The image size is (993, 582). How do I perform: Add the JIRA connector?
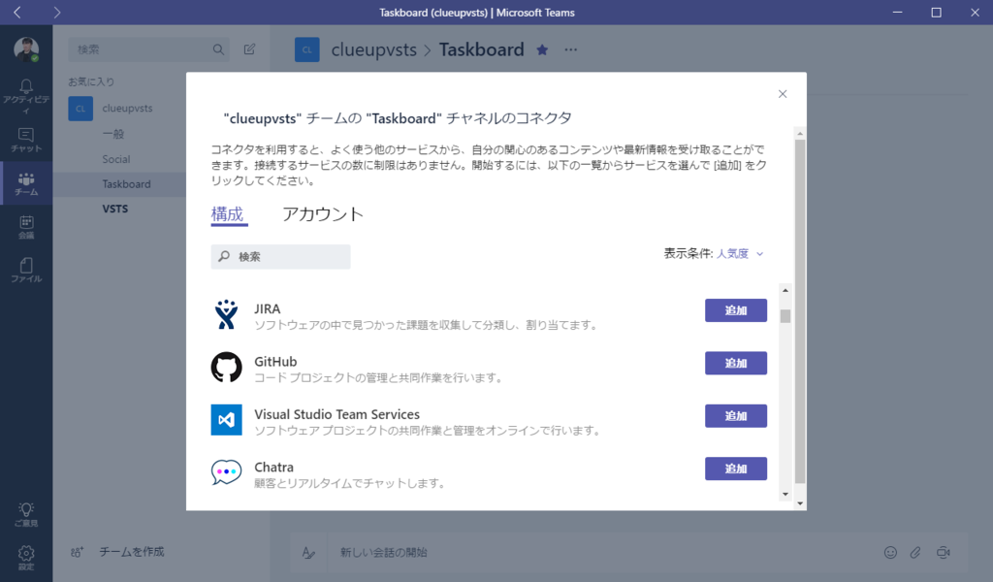pyautogui.click(x=736, y=310)
